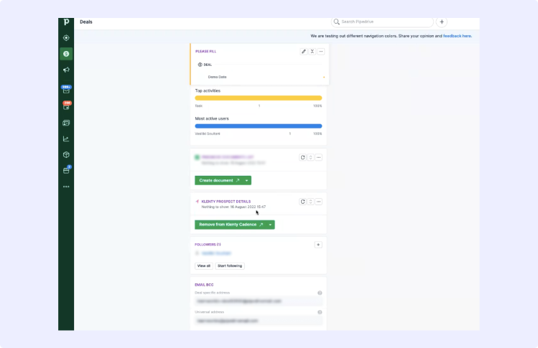Open Leads from the sidebar target icon

[x=66, y=37]
